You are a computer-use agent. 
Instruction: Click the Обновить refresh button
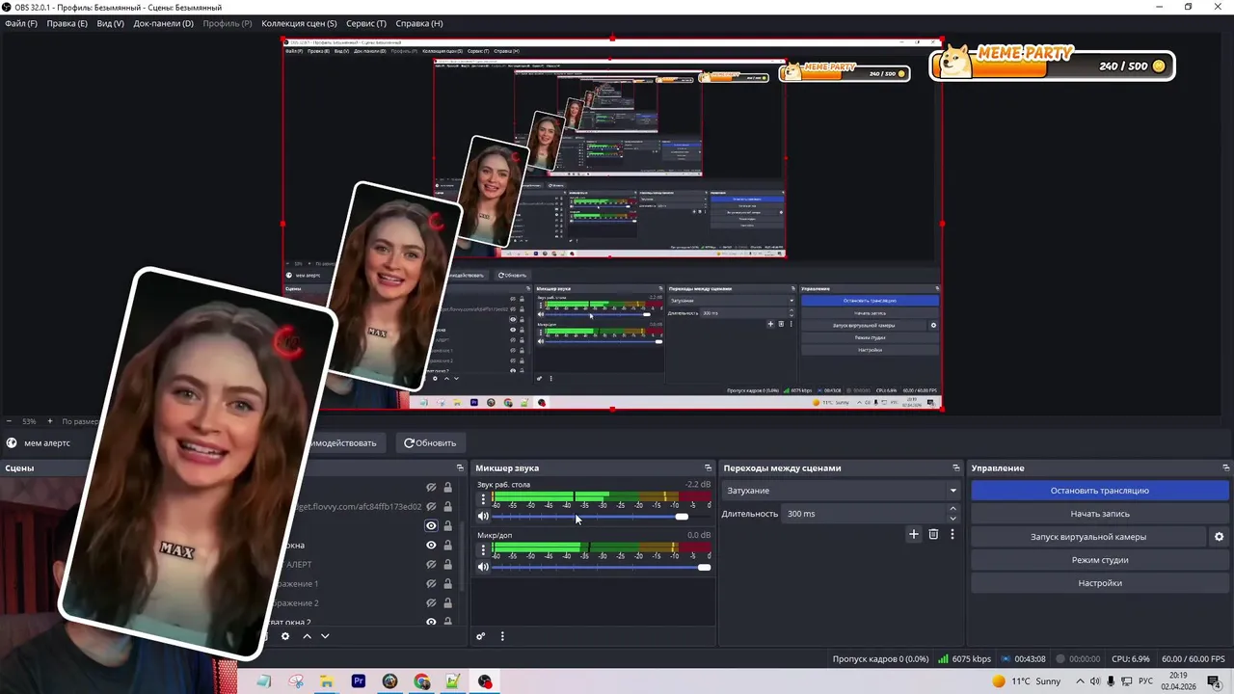click(430, 442)
